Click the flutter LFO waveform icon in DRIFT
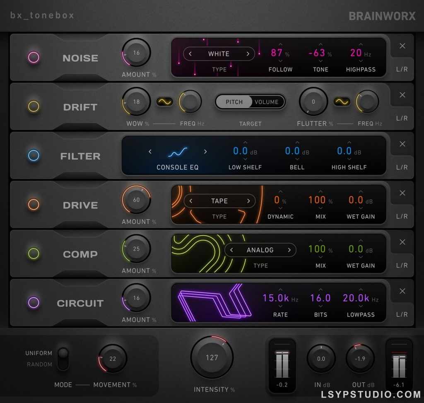 point(341,101)
